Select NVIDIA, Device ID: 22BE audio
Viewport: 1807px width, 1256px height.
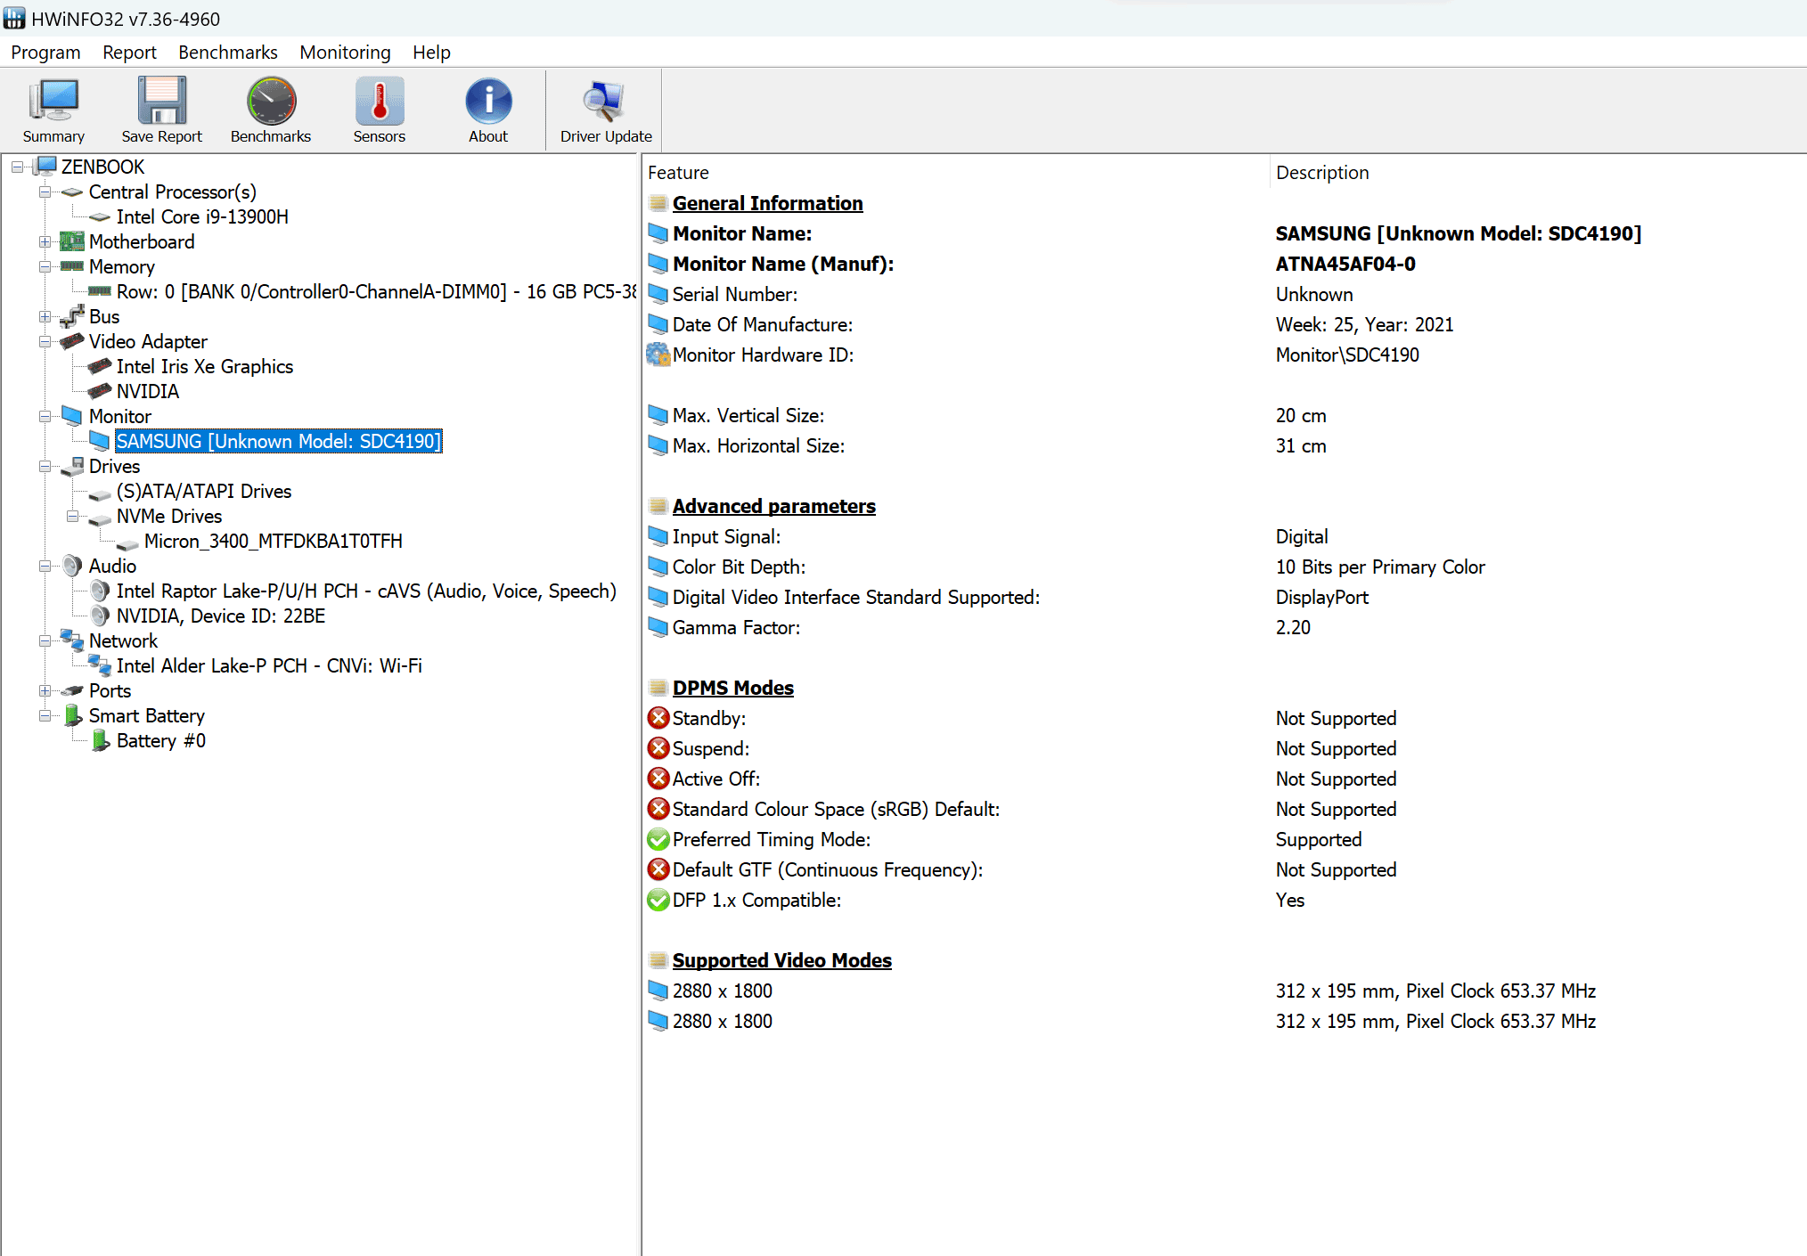[220, 616]
